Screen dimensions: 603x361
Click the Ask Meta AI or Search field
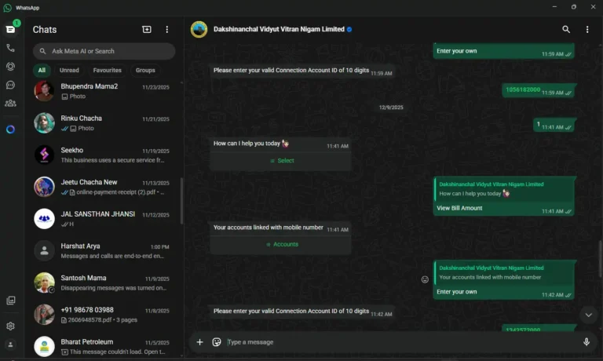[x=104, y=51]
